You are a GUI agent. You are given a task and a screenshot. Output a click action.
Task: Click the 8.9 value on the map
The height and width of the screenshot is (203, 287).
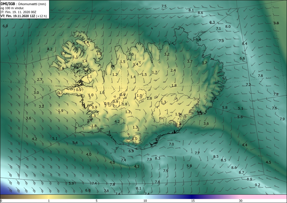click(x=249, y=179)
